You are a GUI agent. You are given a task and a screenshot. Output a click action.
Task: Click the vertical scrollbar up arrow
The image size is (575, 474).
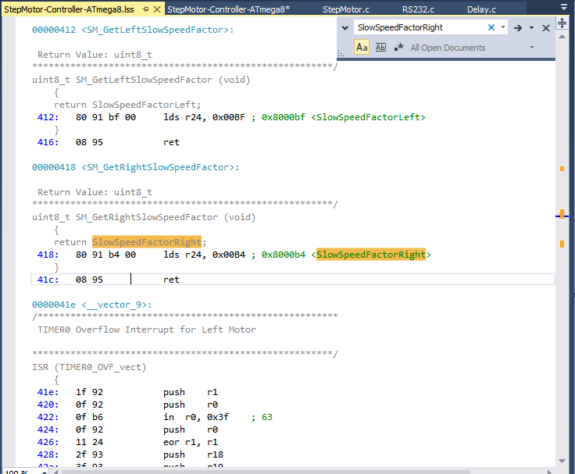[x=562, y=37]
